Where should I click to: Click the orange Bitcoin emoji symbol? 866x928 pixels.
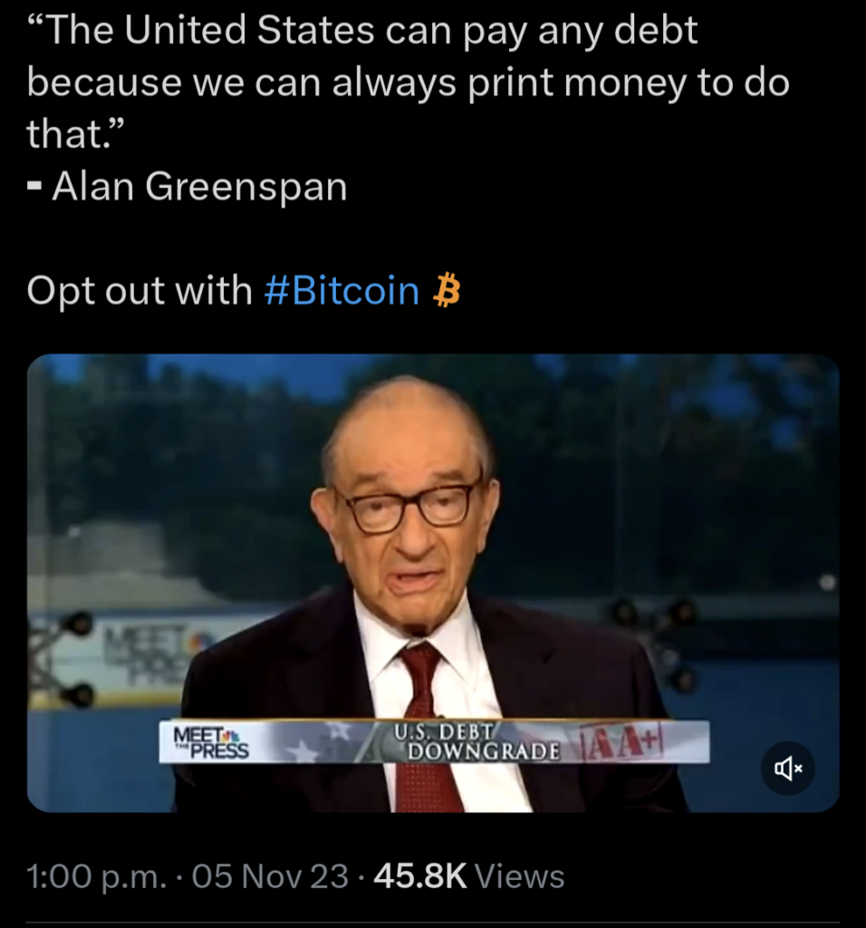pos(447,290)
